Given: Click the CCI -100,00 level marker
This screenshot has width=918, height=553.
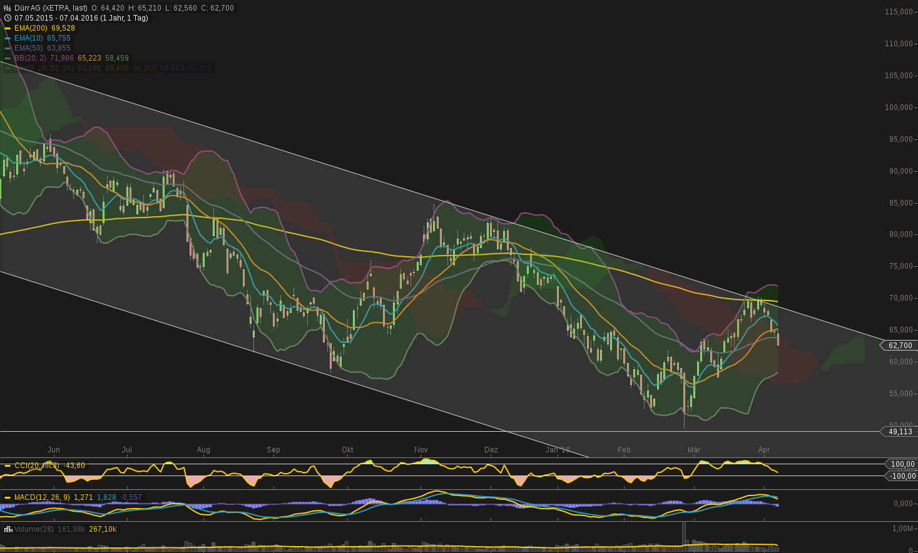Looking at the screenshot, I should click(901, 476).
